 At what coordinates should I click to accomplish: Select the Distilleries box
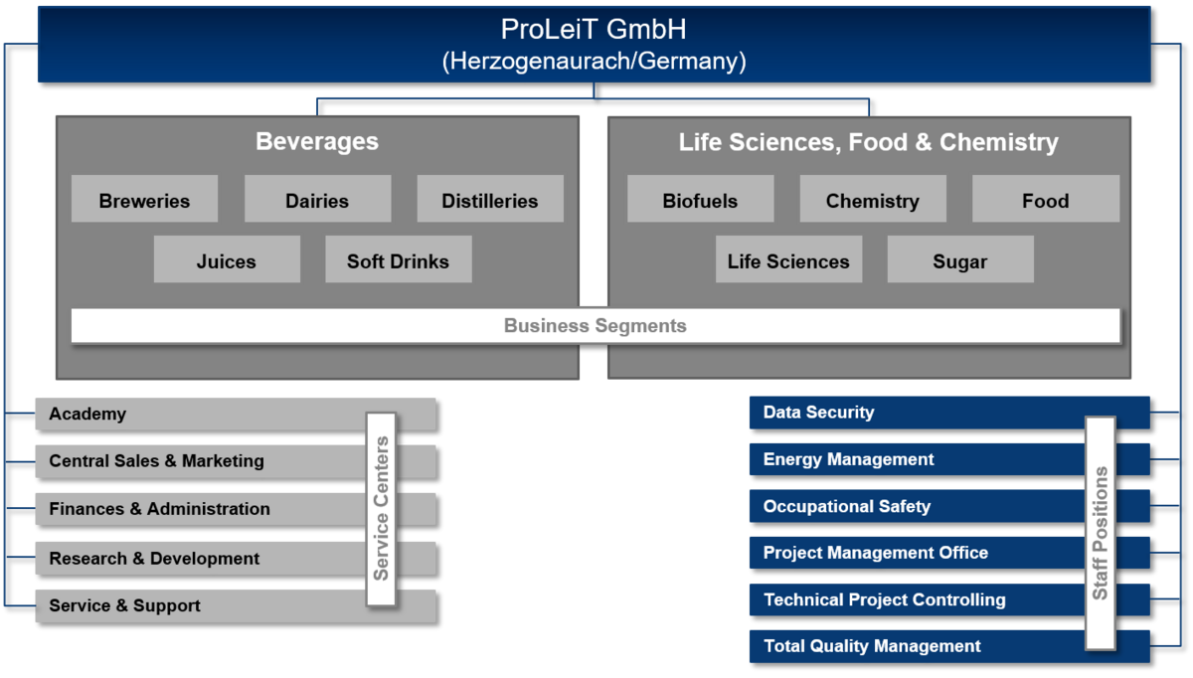(490, 199)
